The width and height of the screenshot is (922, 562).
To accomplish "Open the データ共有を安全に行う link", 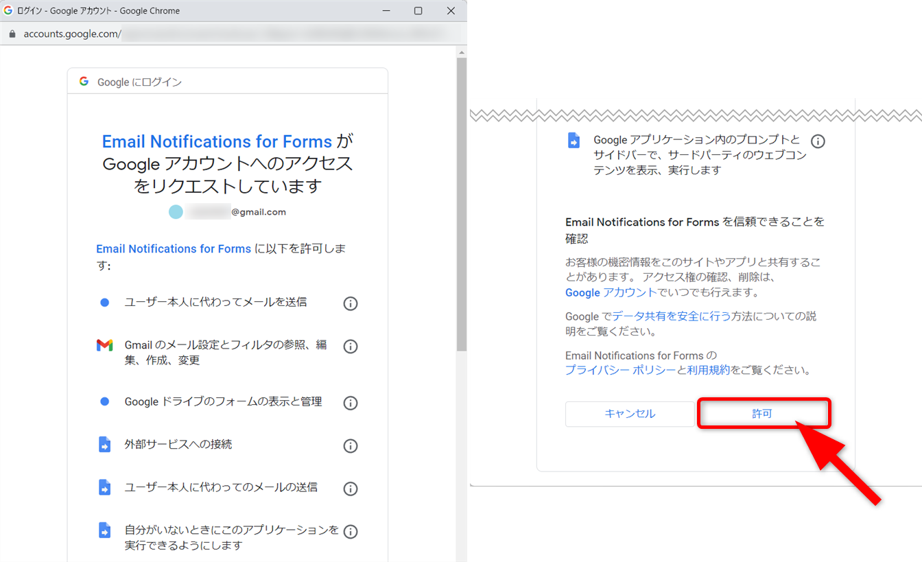I will tap(671, 316).
